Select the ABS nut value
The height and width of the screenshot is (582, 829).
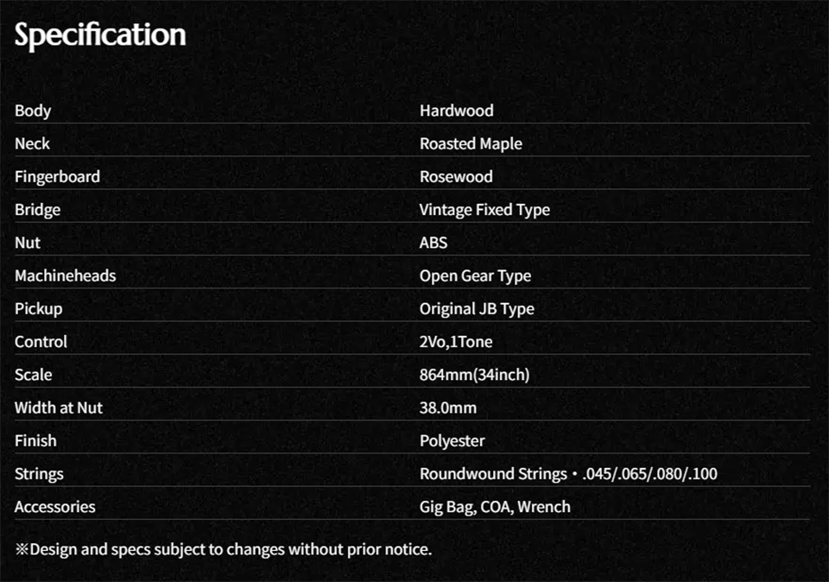[433, 243]
